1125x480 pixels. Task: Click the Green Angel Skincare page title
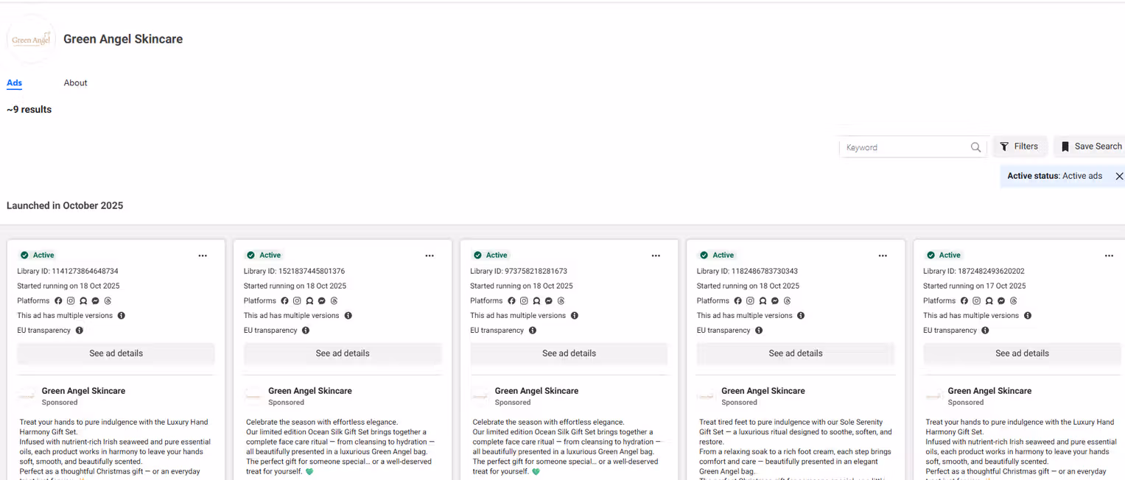point(123,39)
